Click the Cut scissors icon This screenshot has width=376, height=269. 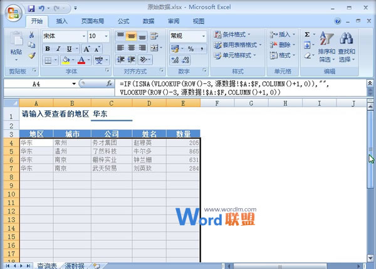[x=31, y=35]
